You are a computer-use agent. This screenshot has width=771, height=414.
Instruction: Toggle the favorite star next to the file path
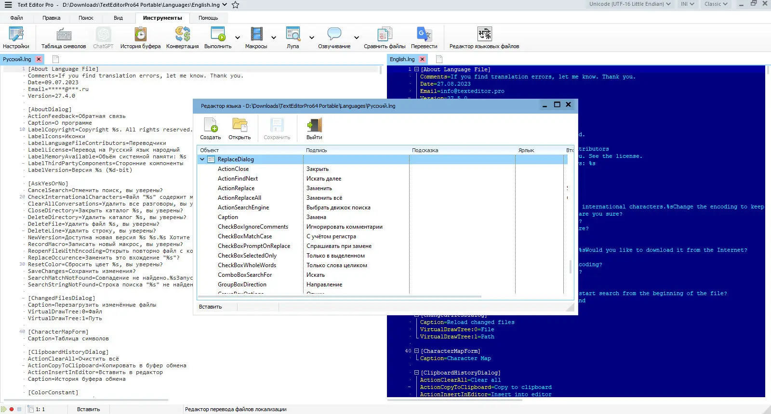pos(235,5)
